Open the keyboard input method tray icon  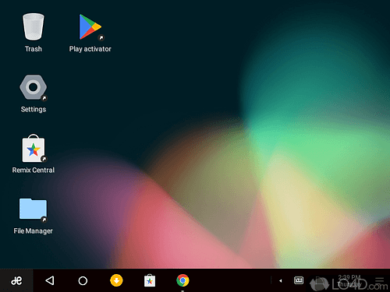(299, 280)
